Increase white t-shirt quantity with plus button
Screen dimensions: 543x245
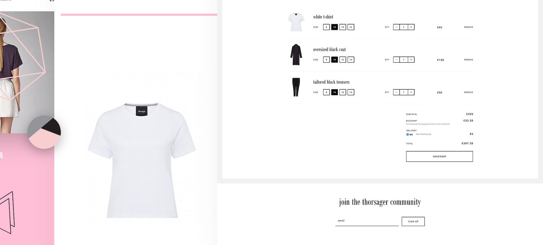pos(411,27)
